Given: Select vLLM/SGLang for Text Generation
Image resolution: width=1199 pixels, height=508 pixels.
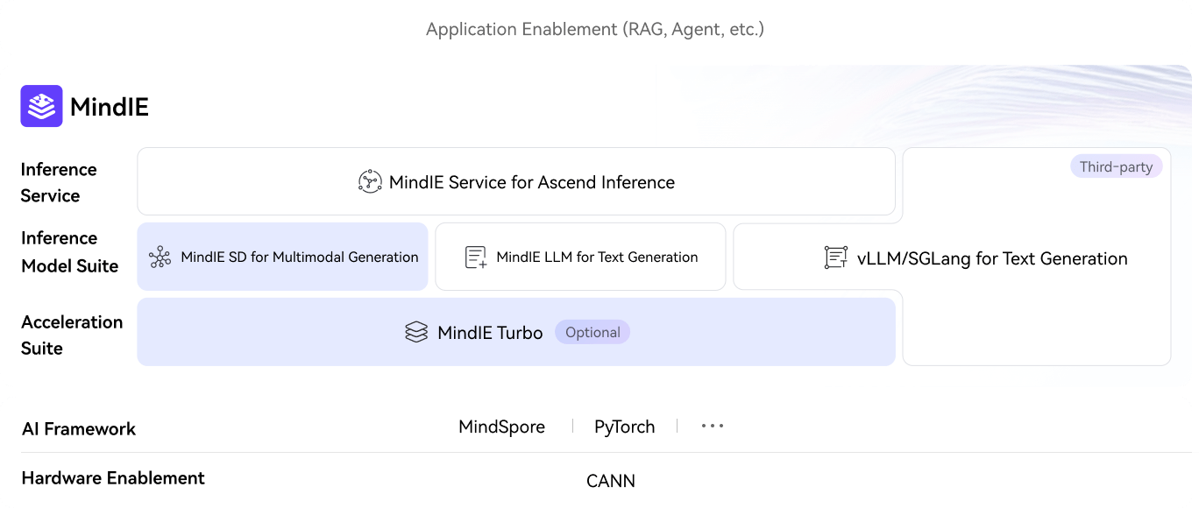Looking at the screenshot, I should [x=991, y=258].
